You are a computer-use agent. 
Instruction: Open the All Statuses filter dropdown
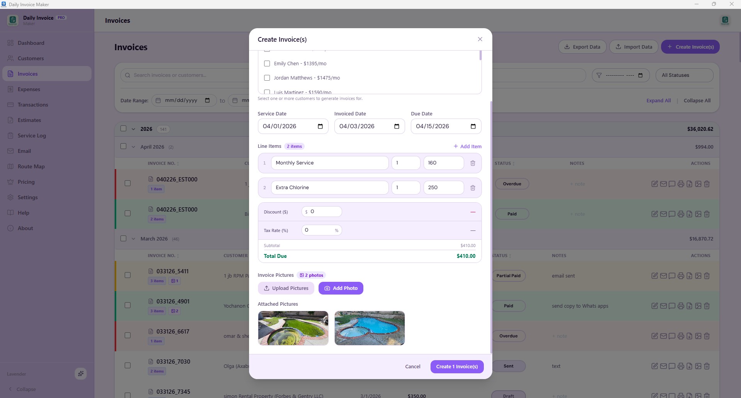point(684,75)
